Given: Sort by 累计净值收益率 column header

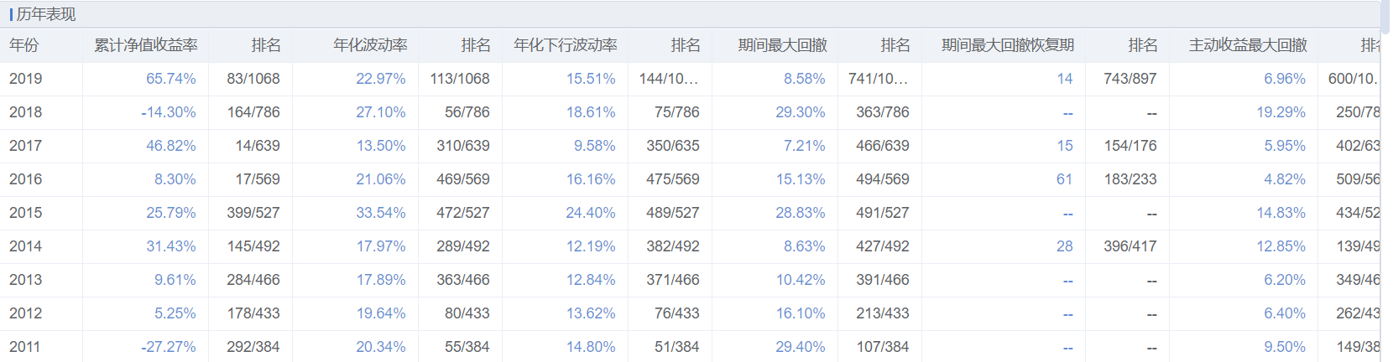Looking at the screenshot, I should click(145, 45).
